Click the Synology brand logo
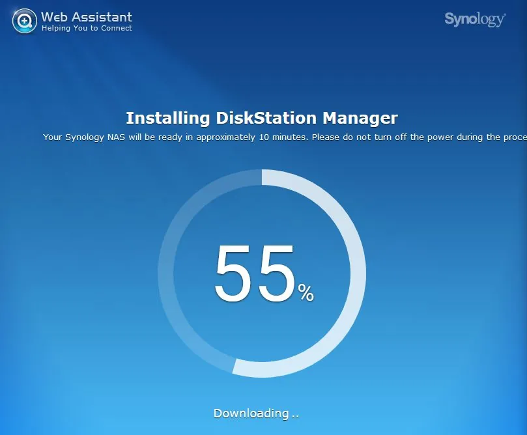This screenshot has height=435, width=527. tap(475, 20)
